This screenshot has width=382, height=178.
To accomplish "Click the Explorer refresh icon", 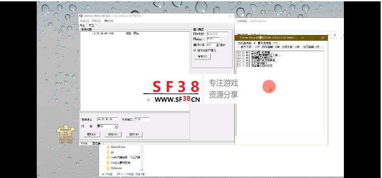I will tap(335, 35).
